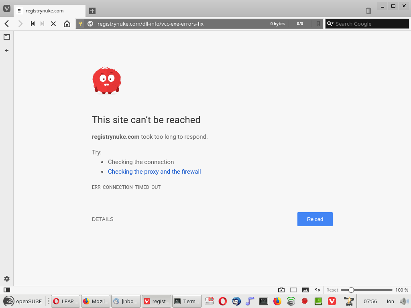Stop loading the page

coord(53,24)
